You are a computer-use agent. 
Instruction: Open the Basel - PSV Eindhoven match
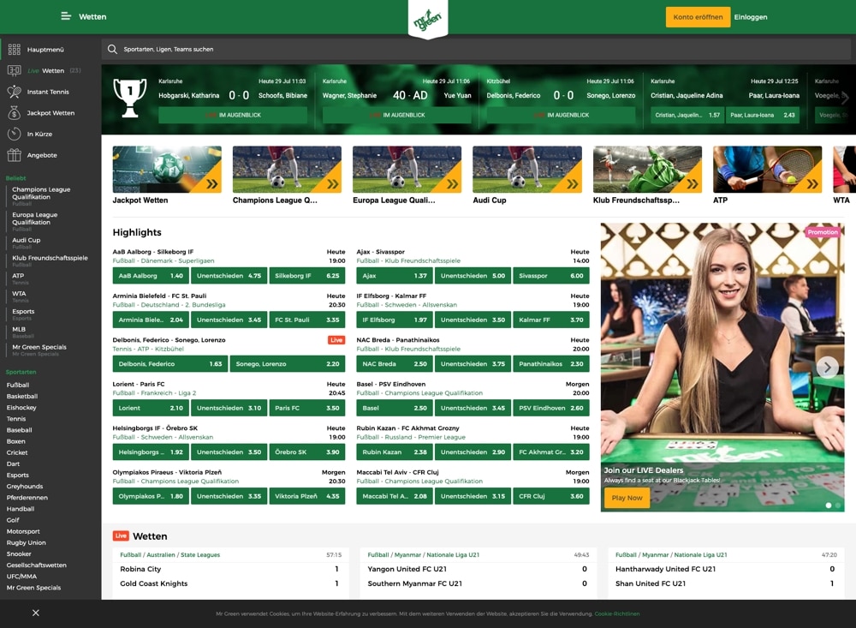pos(391,384)
